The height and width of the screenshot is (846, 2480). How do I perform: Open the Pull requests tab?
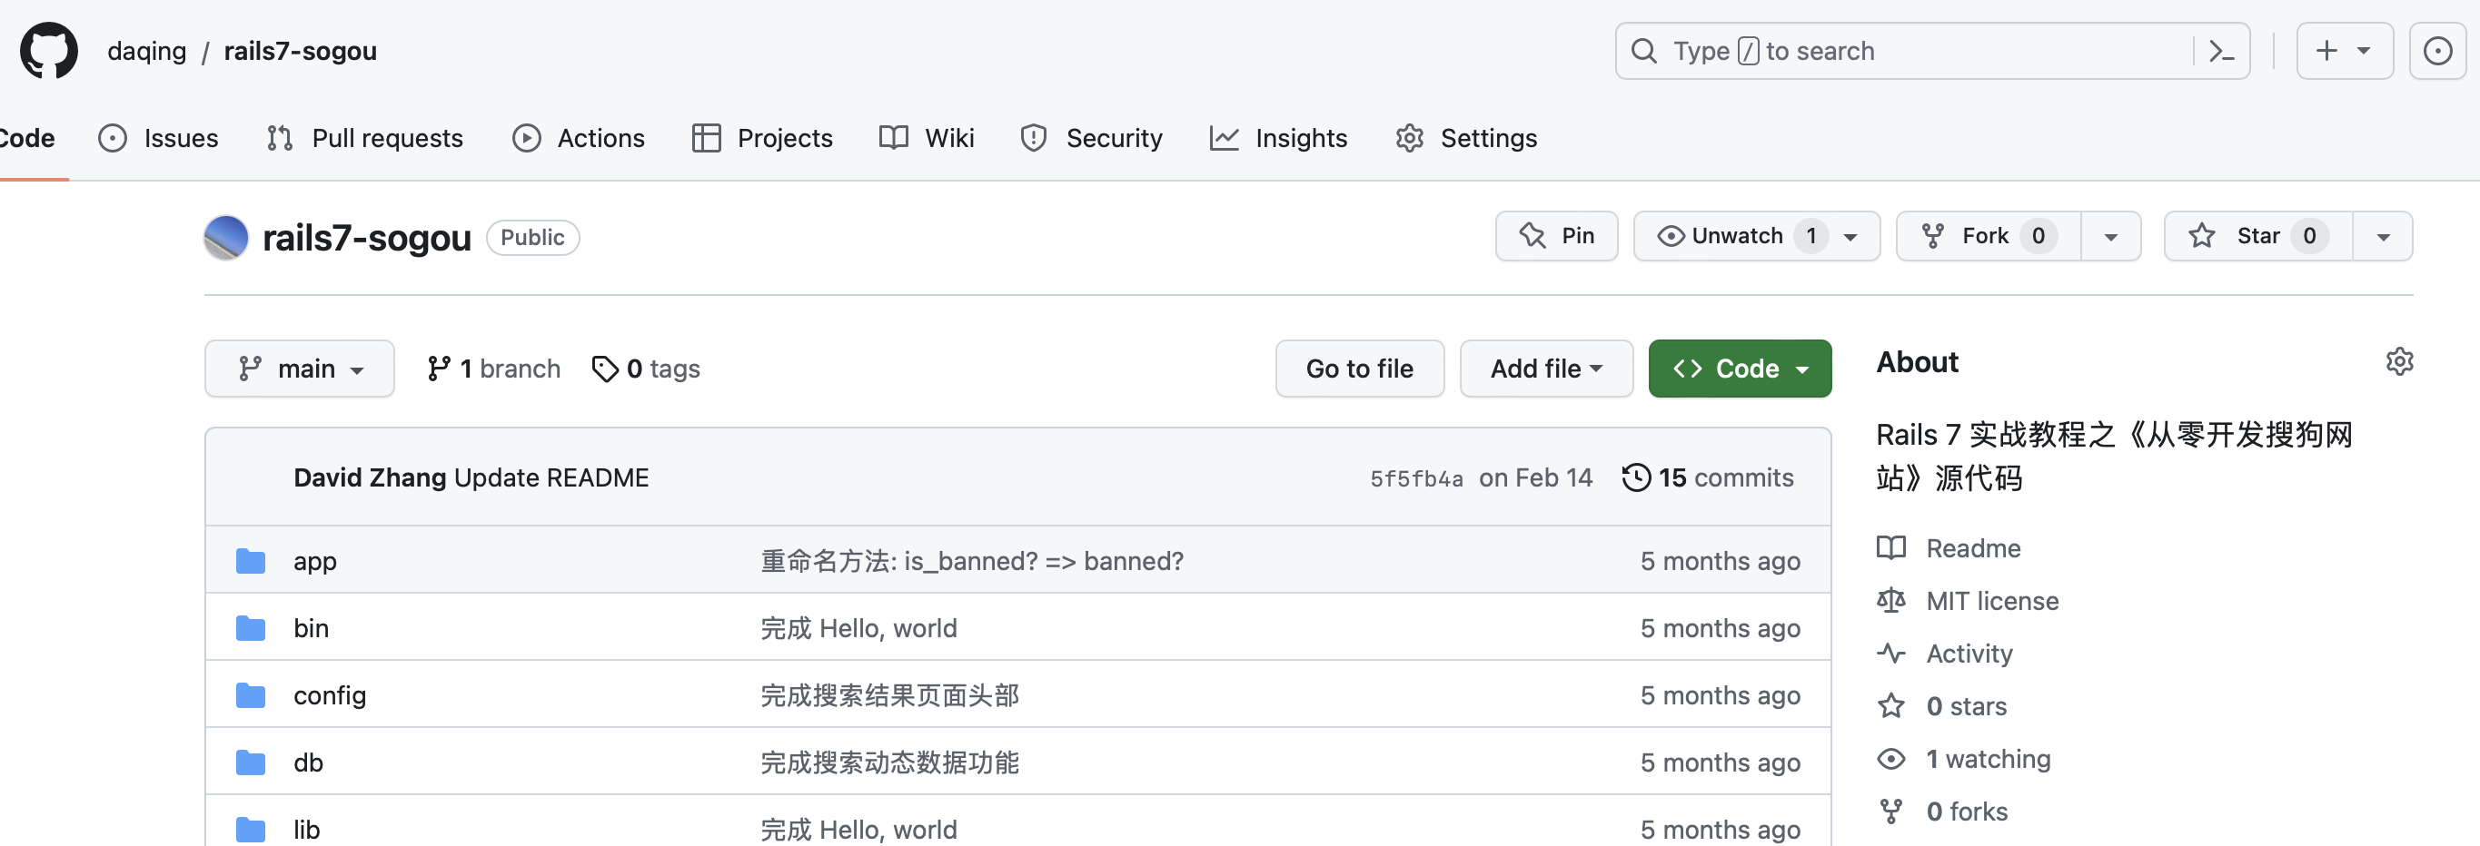[365, 139]
